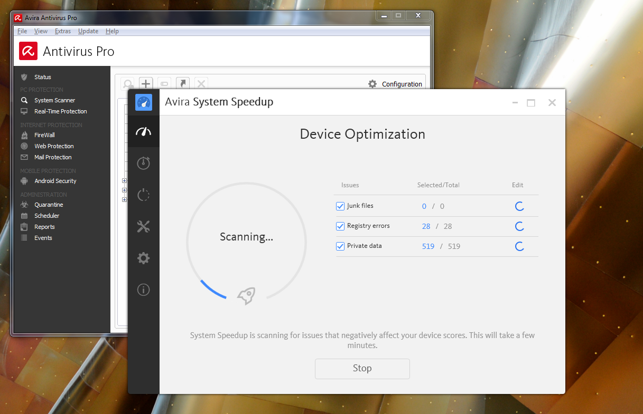Viewport: 643px width, 414px height.
Task: Click the X delete icon in Antivirus toolbar
Action: pyautogui.click(x=201, y=83)
